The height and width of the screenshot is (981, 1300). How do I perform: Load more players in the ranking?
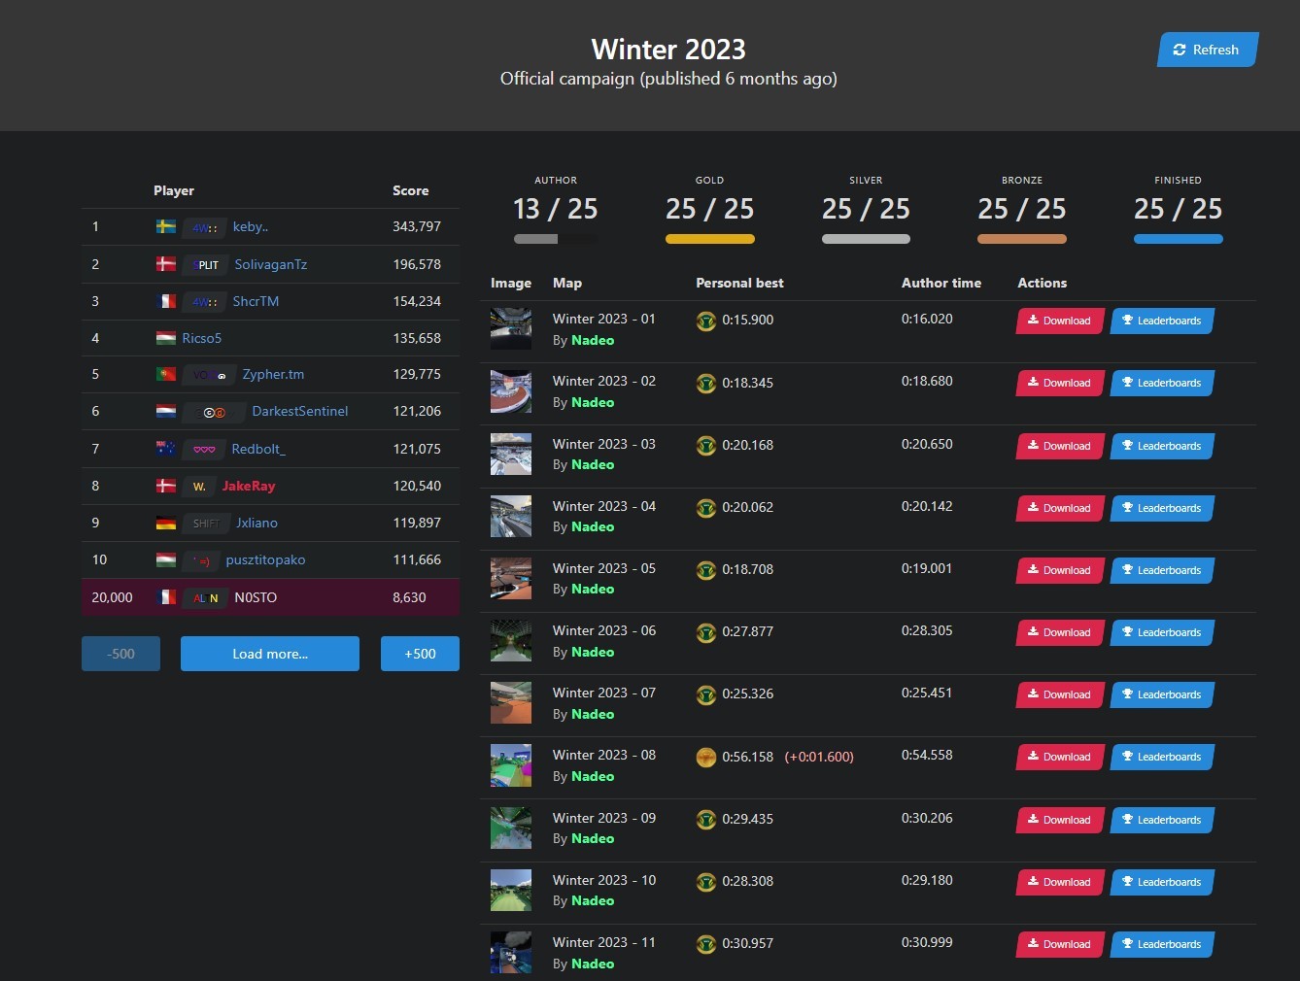pyautogui.click(x=269, y=654)
